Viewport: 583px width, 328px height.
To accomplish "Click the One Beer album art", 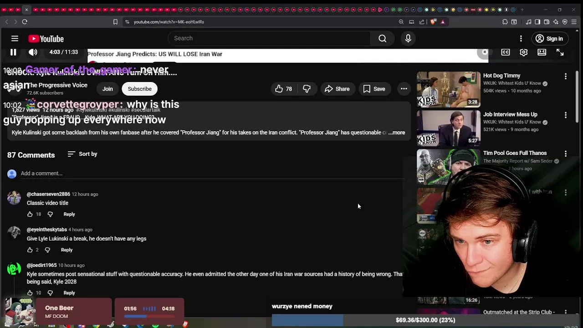I will (x=19, y=312).
